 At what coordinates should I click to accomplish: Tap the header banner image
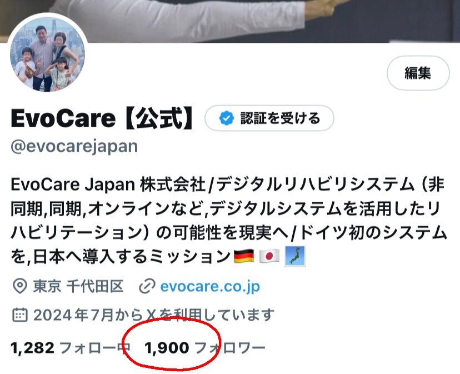point(230,21)
